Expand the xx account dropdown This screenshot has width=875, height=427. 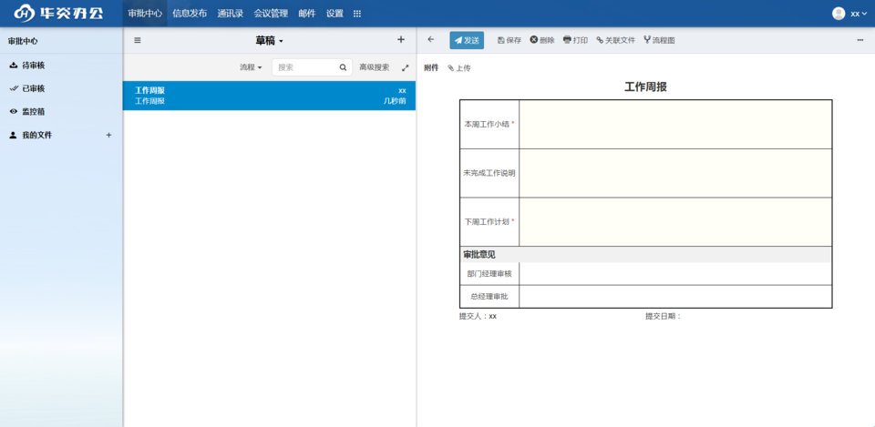[859, 14]
